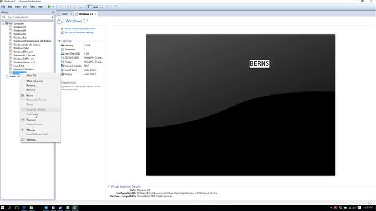Toggle the library sidebar view icon
The height and width of the screenshot is (211, 376).
pyautogui.click(x=89, y=6)
